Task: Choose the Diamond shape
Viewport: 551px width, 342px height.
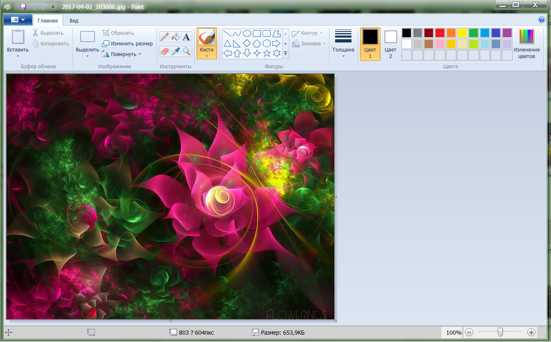Action: point(247,43)
